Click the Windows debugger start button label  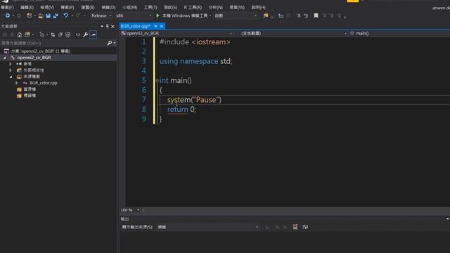[x=185, y=15]
